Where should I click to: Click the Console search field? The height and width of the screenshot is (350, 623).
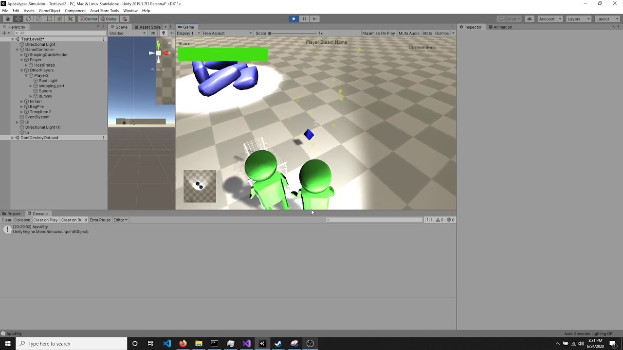point(375,220)
